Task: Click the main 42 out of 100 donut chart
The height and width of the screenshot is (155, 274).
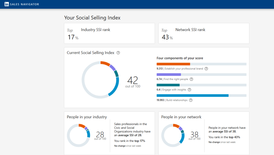Action: 100,80
